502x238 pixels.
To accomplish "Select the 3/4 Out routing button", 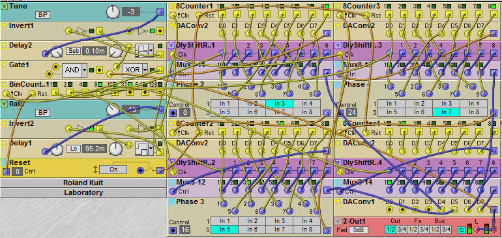I will (402, 230).
